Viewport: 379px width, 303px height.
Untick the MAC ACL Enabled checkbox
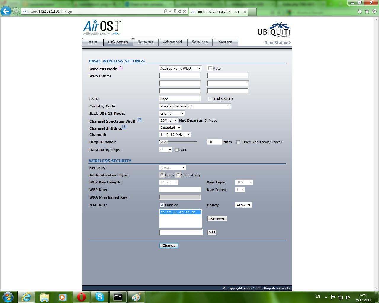click(162, 205)
